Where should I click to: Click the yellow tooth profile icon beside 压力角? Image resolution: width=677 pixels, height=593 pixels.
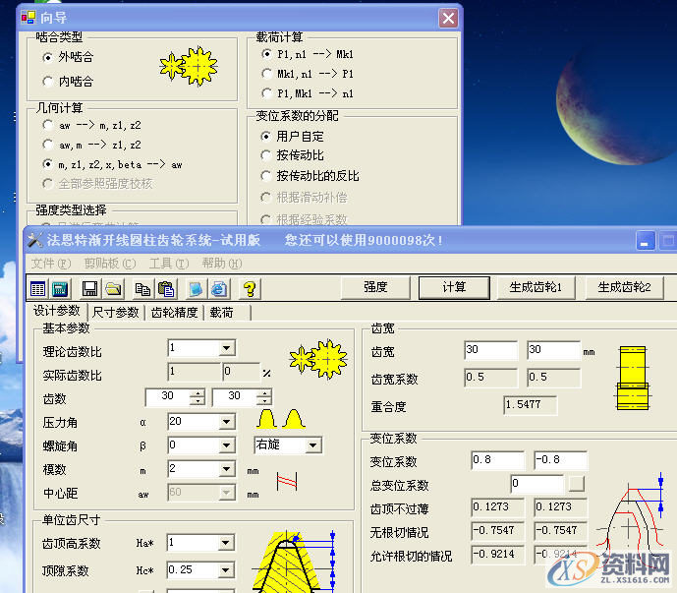(x=281, y=419)
